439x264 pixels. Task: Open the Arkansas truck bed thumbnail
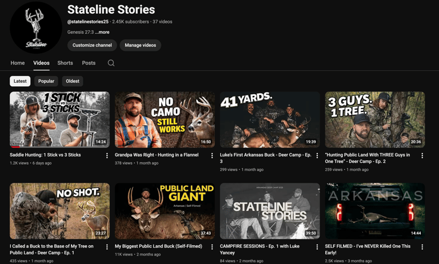pyautogui.click(x=375, y=211)
